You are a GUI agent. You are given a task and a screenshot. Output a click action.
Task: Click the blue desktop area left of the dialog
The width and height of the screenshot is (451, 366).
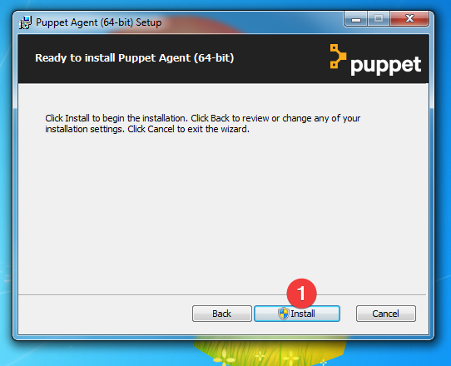(6, 184)
